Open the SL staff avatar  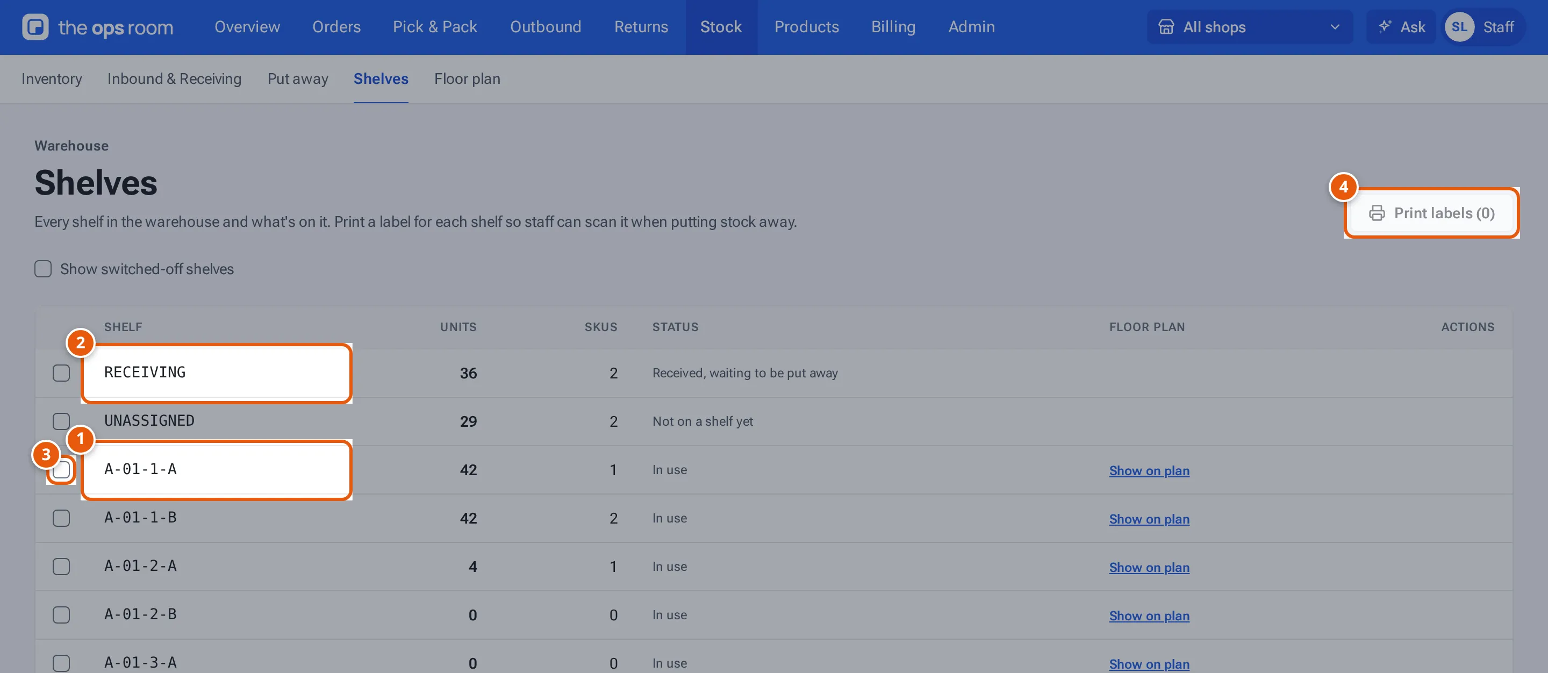coord(1459,27)
